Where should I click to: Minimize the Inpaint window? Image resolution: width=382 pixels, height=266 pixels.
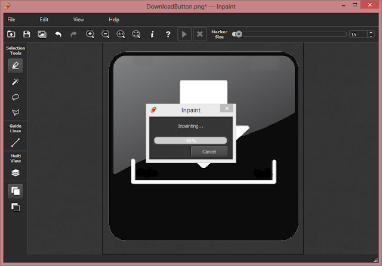pos(344,5)
